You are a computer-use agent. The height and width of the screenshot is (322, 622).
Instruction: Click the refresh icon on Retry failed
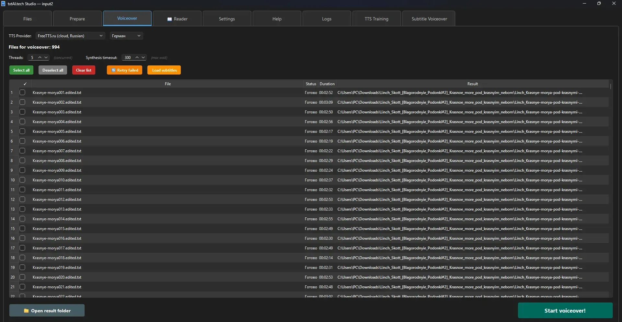(x=114, y=70)
